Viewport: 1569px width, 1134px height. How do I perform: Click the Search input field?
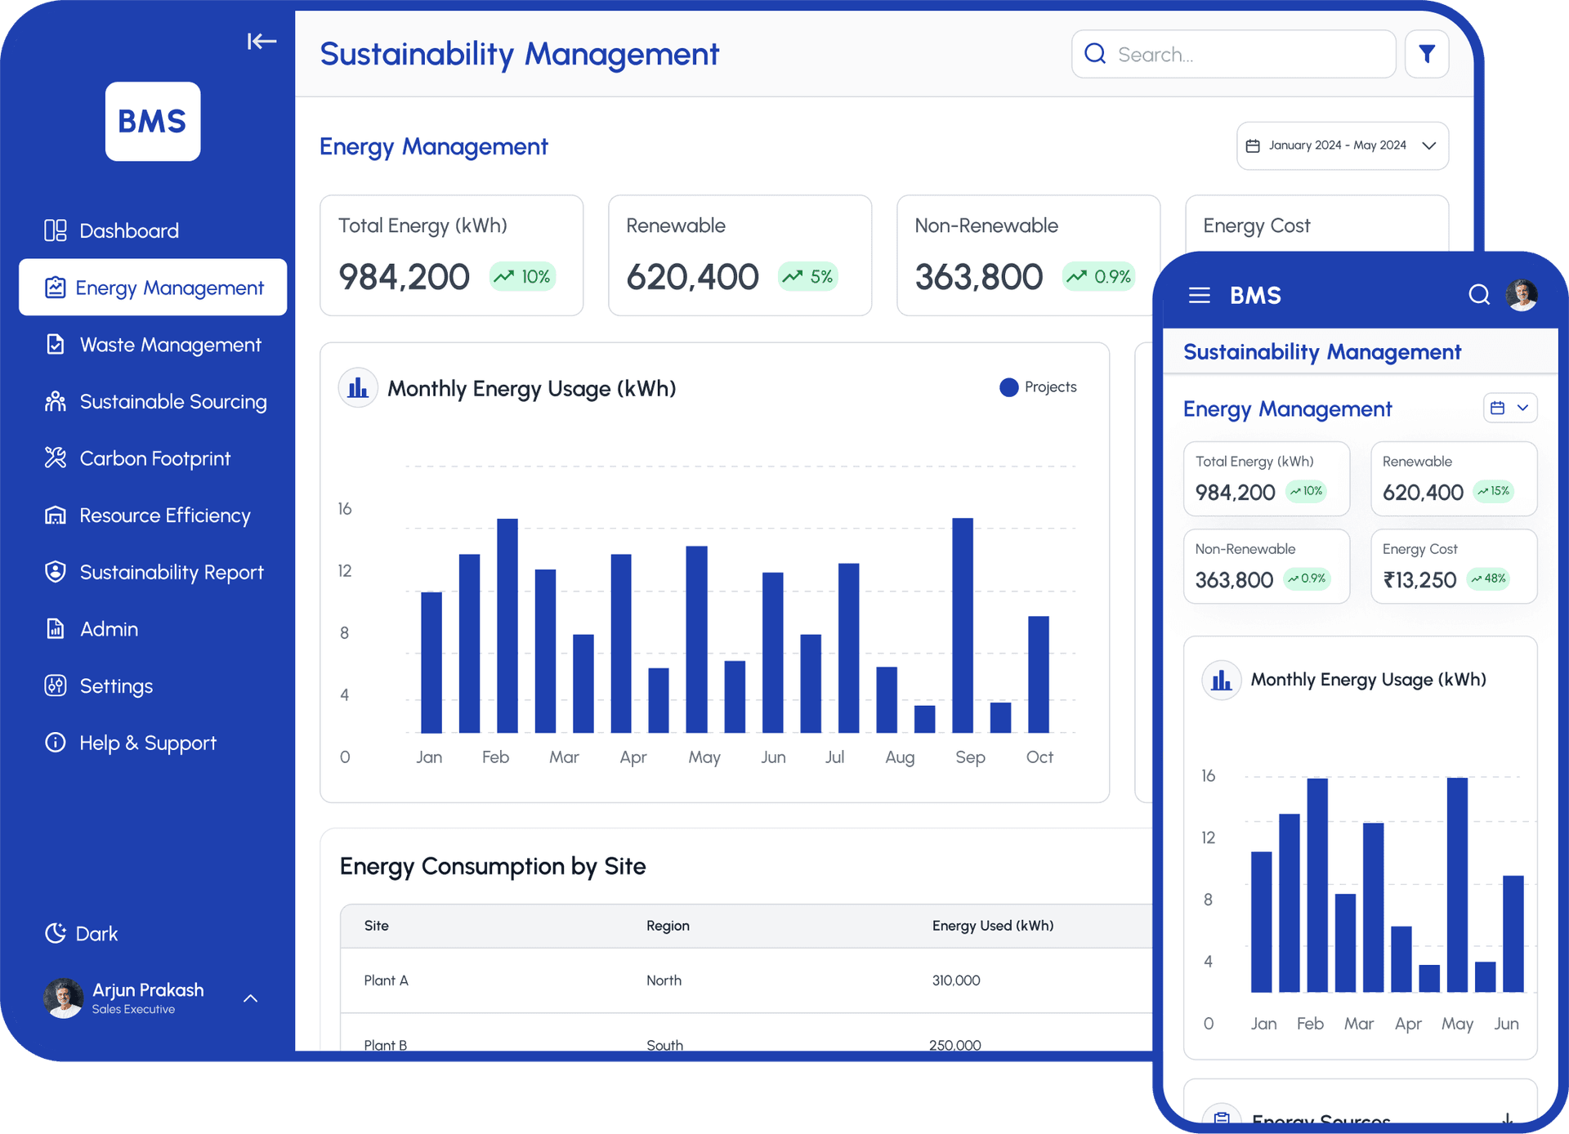click(x=1233, y=53)
